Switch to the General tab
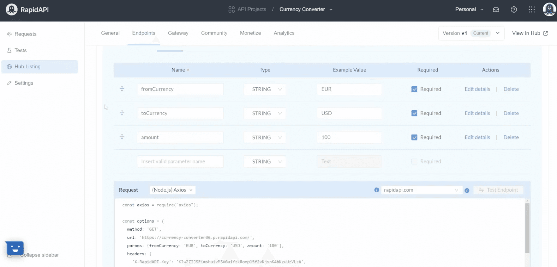 (110, 33)
